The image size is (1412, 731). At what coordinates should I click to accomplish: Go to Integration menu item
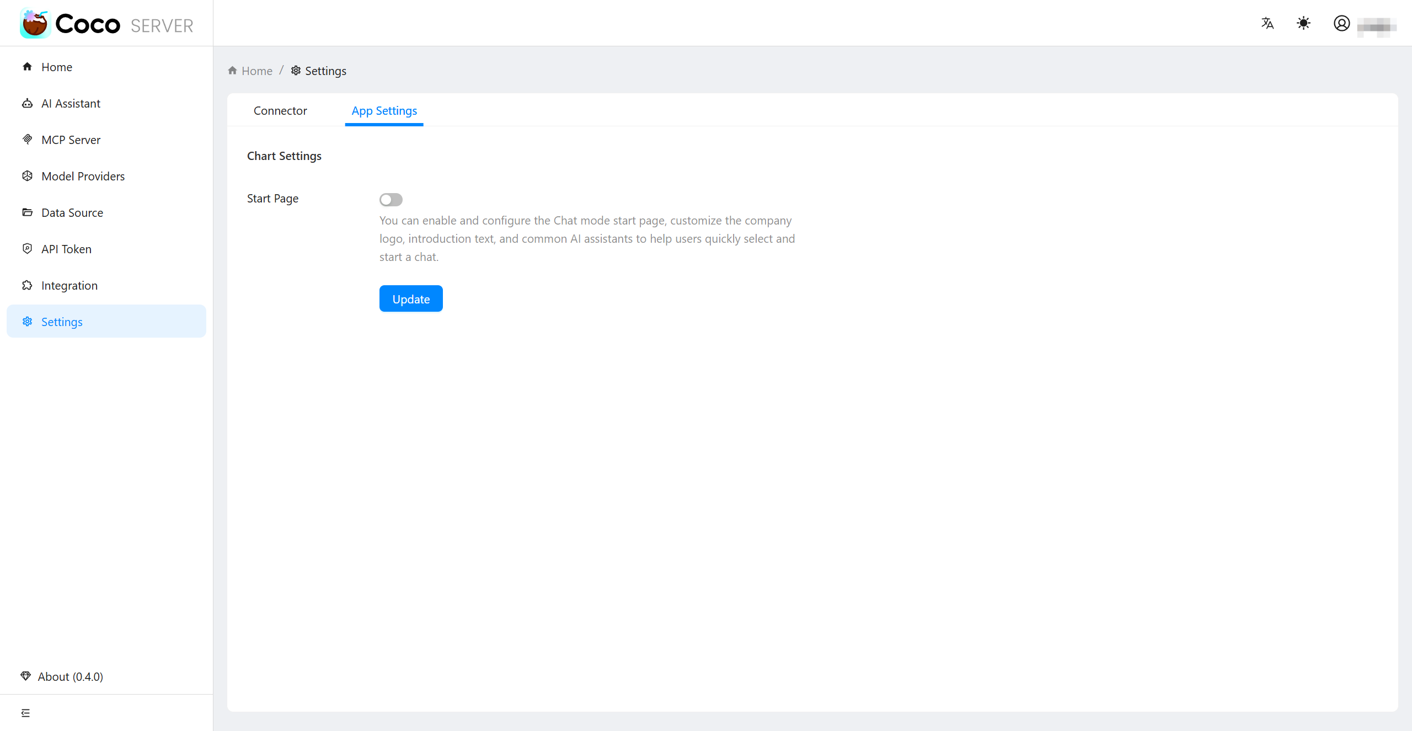tap(106, 285)
